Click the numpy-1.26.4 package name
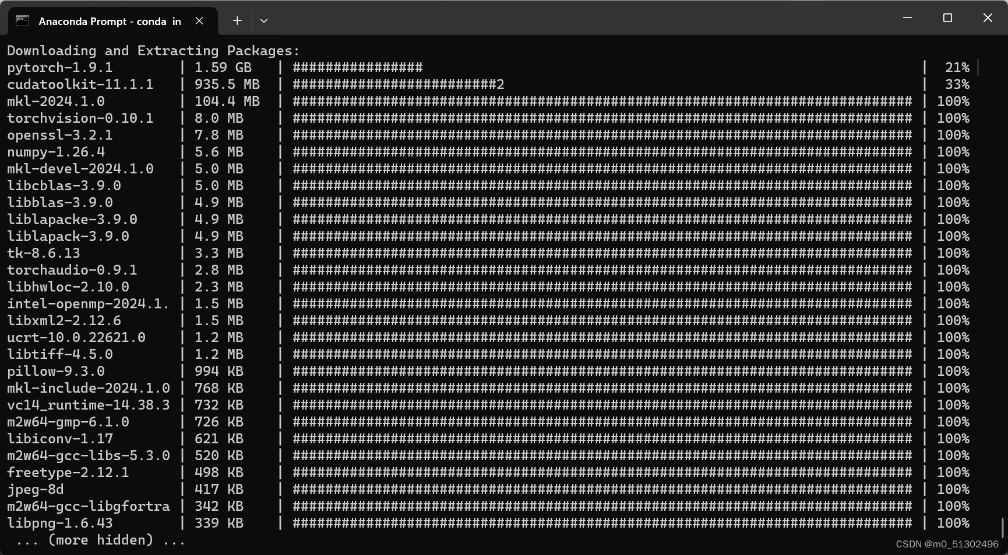Screen dimensions: 1008x555 pos(56,152)
